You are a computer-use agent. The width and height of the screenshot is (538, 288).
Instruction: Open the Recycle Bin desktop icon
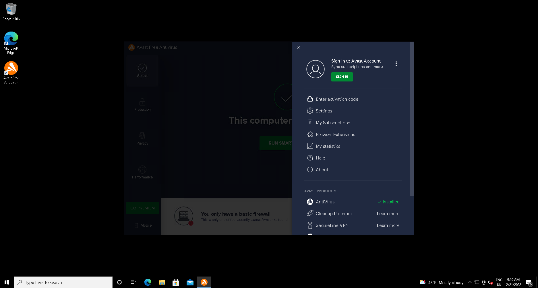coord(11,12)
